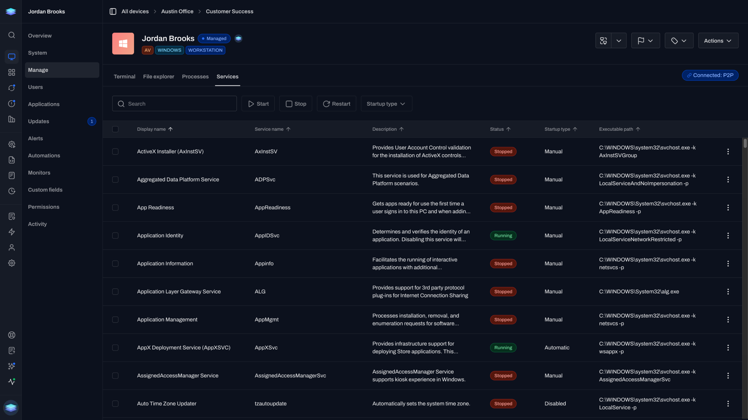Select the Devices monitor icon in rail
This screenshot has height=420, width=748.
pyautogui.click(x=11, y=57)
